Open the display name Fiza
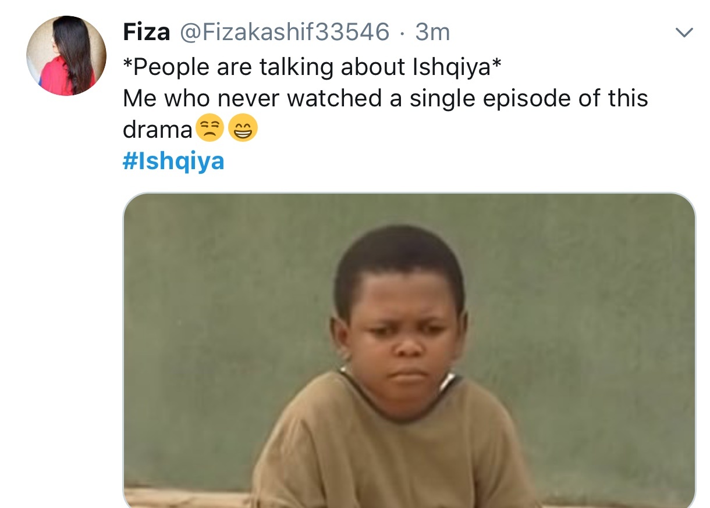This screenshot has height=508, width=710. 146,32
